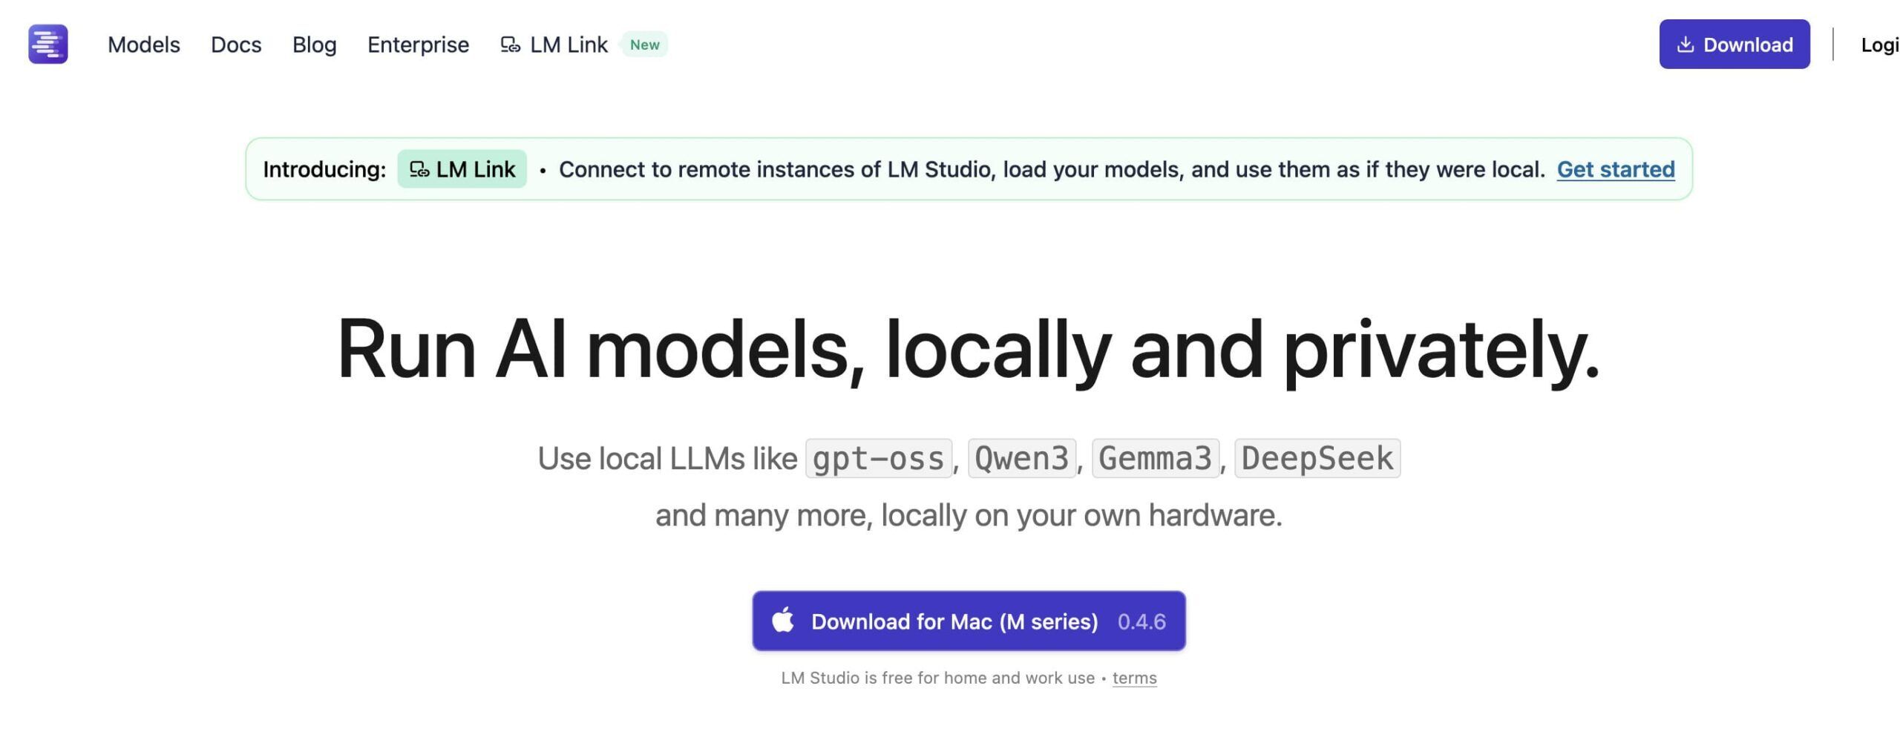
Task: Click the download arrow icon in header button
Action: (1686, 45)
